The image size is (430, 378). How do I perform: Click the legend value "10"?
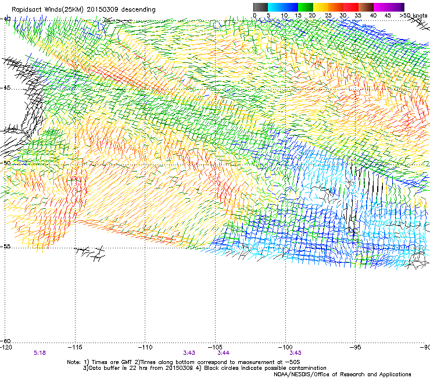click(284, 16)
